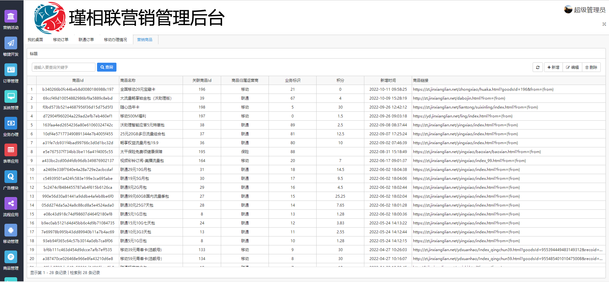The width and height of the screenshot is (609, 282).
Task: Switch to the 联通订单 tab
Action: pyautogui.click(x=86, y=40)
